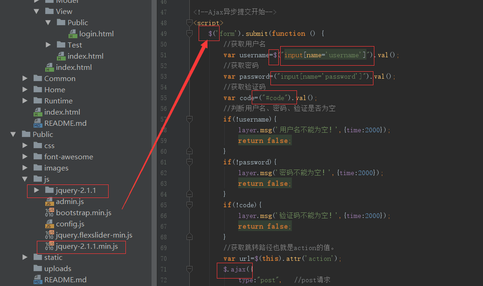Select the jquery-2.1.1 folder
483x286 pixels.
(x=76, y=191)
